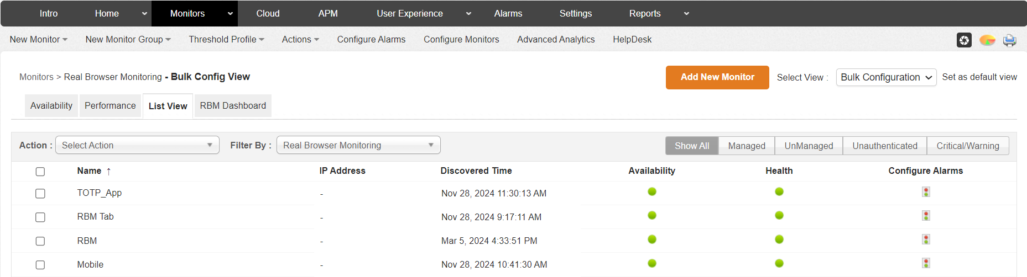The height and width of the screenshot is (277, 1027).
Task: Check the select-all checkbox in table header
Action: click(x=40, y=172)
